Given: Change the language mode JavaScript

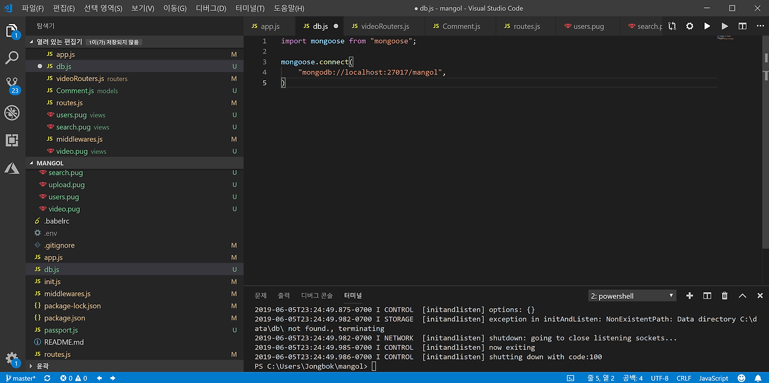Looking at the screenshot, I should (714, 378).
